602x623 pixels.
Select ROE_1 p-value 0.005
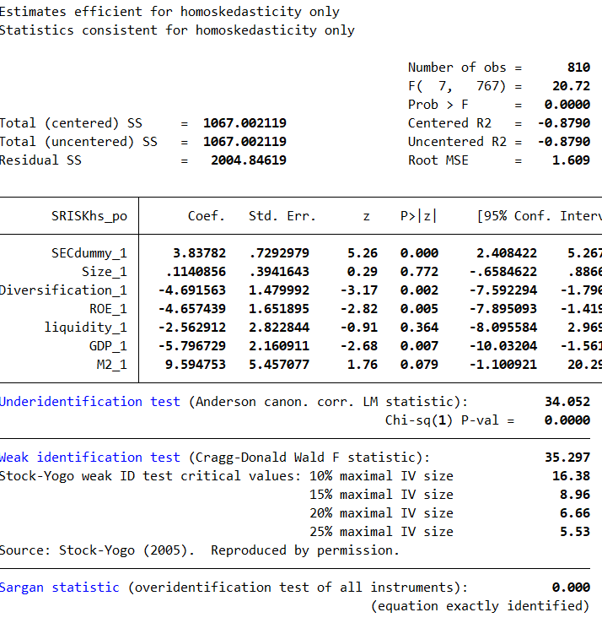tap(419, 309)
